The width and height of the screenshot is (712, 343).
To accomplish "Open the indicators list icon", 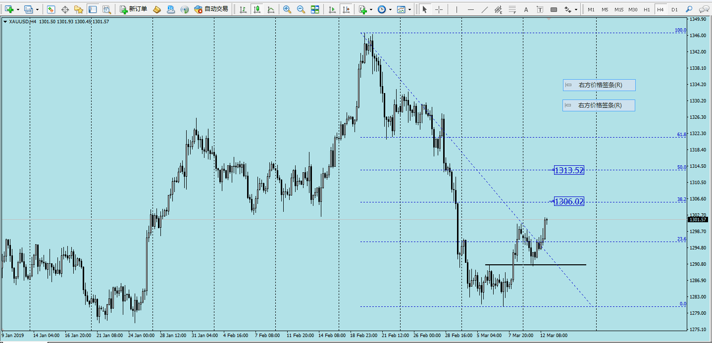I will click(x=363, y=9).
